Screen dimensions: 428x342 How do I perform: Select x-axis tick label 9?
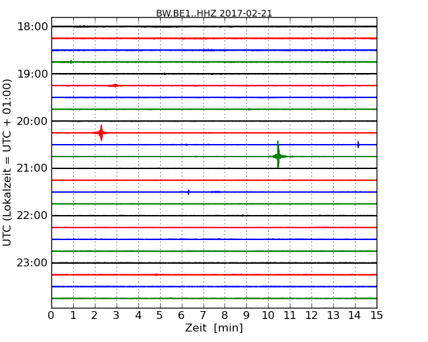pyautogui.click(x=246, y=316)
